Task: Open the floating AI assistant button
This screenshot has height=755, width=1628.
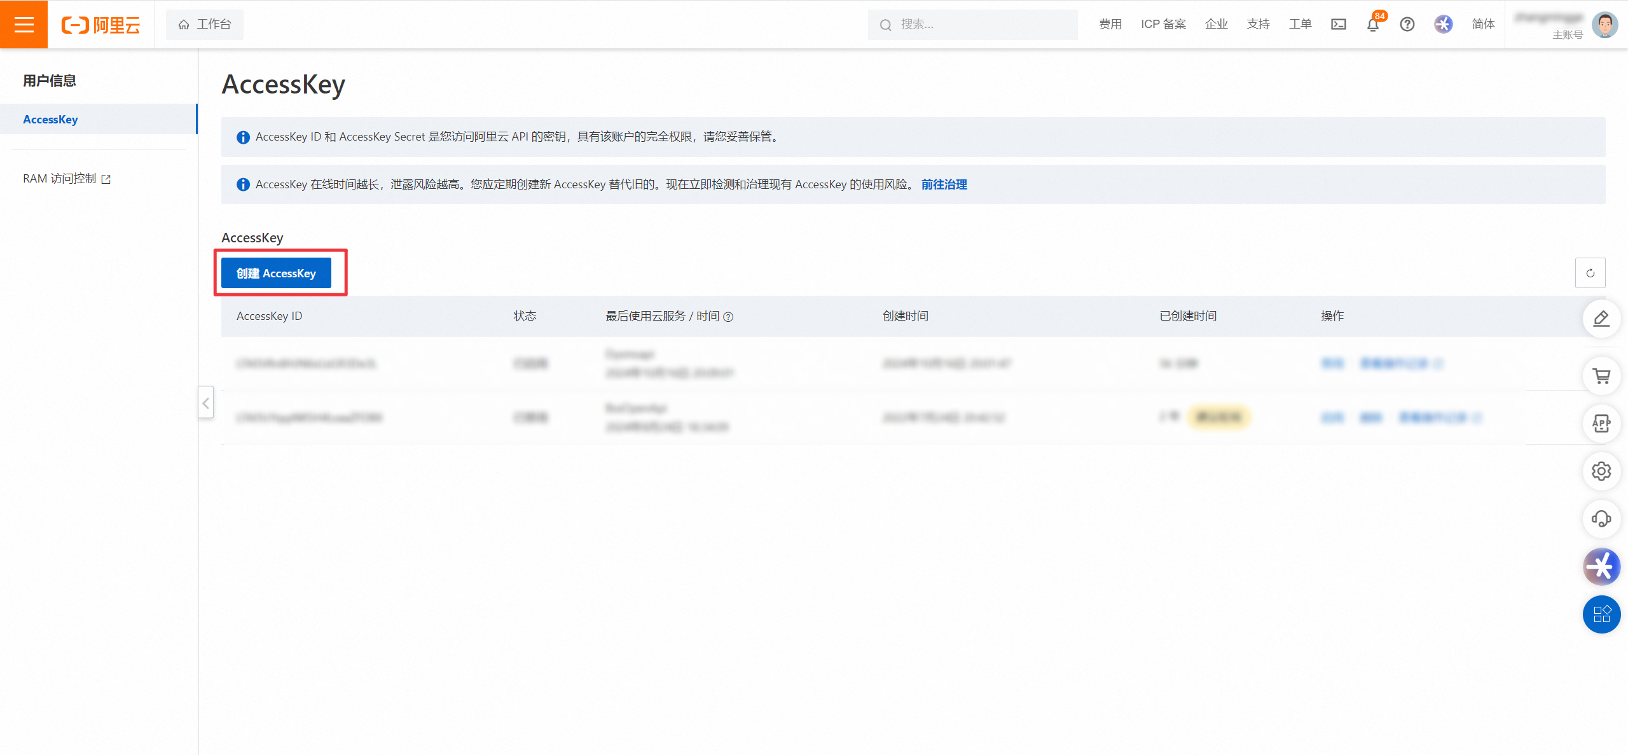Action: click(x=1601, y=567)
